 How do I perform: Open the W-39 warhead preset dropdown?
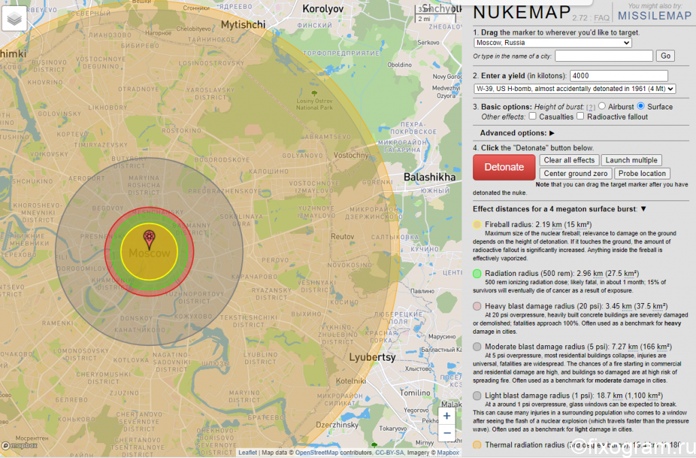[574, 89]
